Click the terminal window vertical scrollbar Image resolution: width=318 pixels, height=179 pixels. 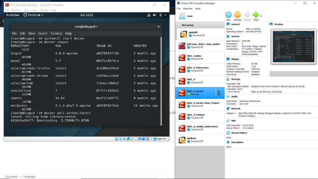pyautogui.click(x=161, y=81)
